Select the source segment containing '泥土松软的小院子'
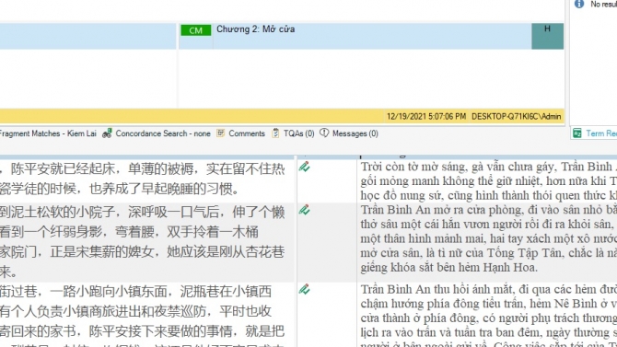The height and width of the screenshot is (347, 617). [146, 242]
